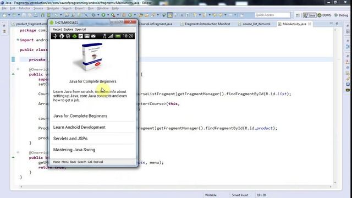The height and width of the screenshot is (198, 352).
Task: Click the Back navigation yellow arrow
Action: tap(221, 15)
